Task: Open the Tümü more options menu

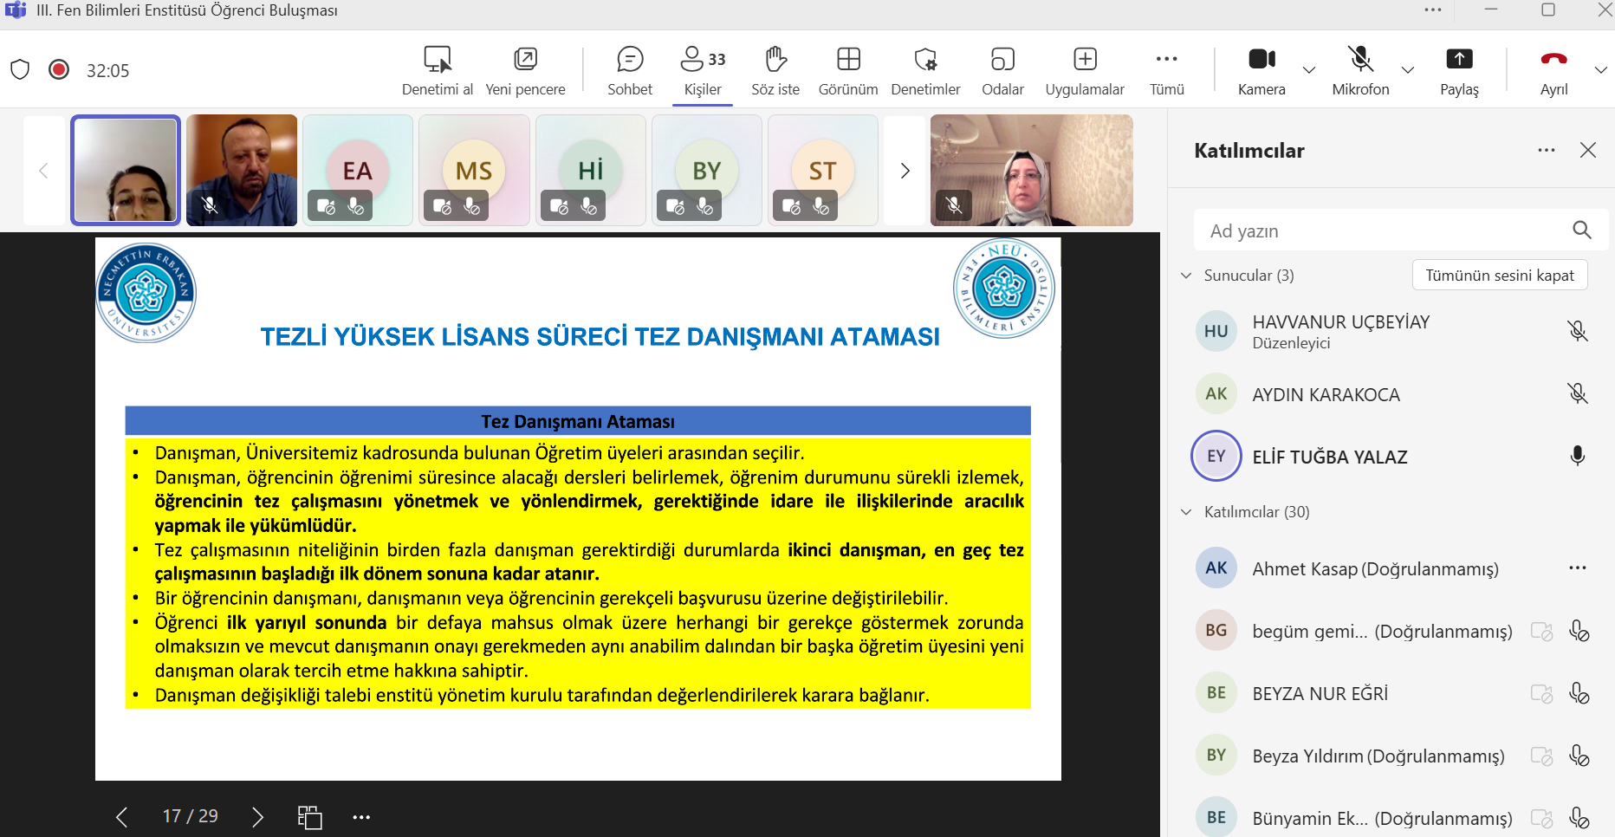Action: 1166,70
